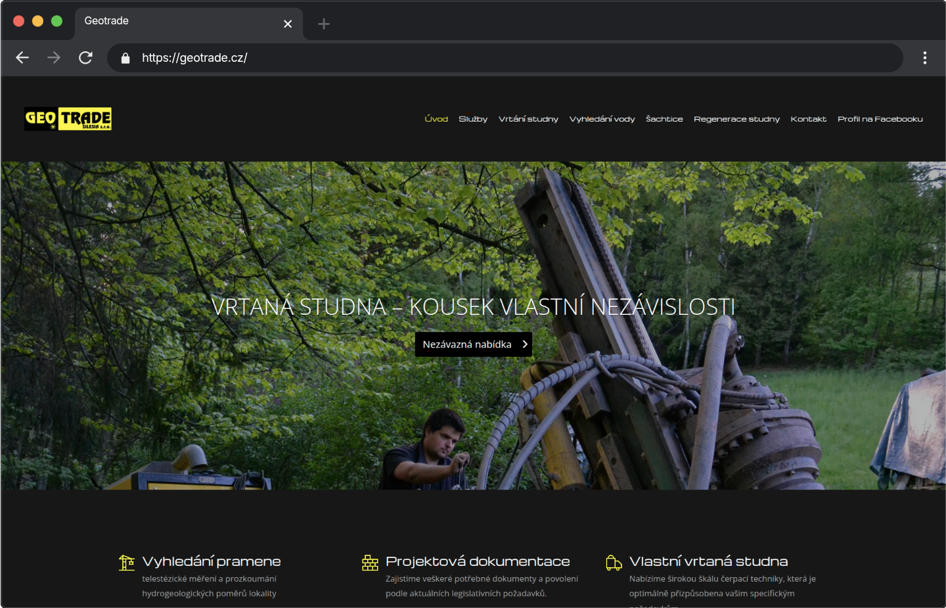Click the icon beside Vlastní vrtaná studna
The width and height of the screenshot is (946, 608).
pyautogui.click(x=614, y=563)
